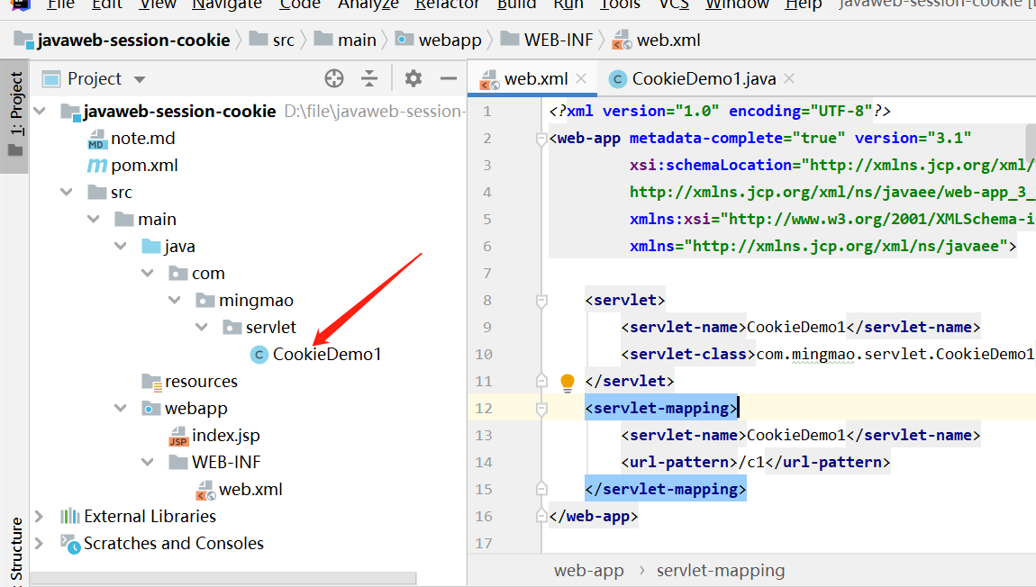Viewport: 1036px width, 587px height.
Task: Click the webapp folder icon in tree
Action: [x=151, y=409]
